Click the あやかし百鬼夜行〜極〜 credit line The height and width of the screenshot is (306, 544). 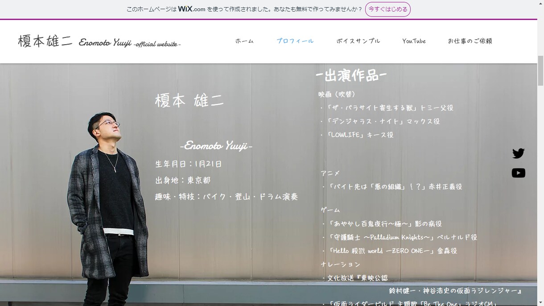[382, 224]
